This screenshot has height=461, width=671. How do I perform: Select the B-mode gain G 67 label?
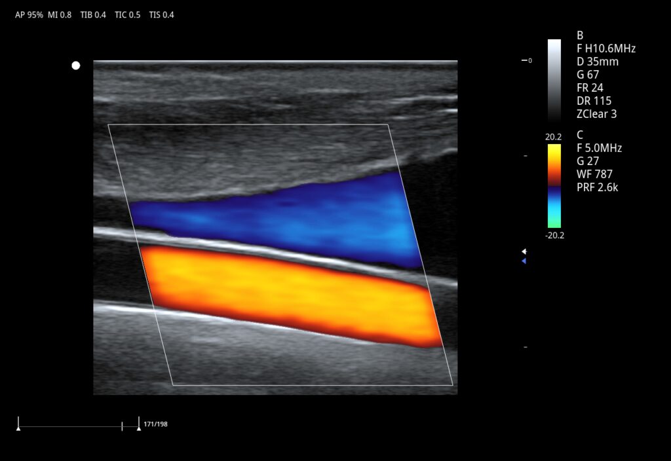(588, 75)
